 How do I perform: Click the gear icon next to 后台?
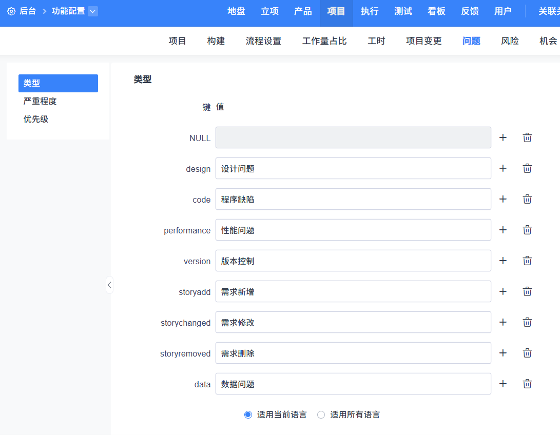[11, 11]
